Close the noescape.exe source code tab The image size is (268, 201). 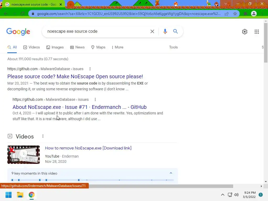point(61,4)
